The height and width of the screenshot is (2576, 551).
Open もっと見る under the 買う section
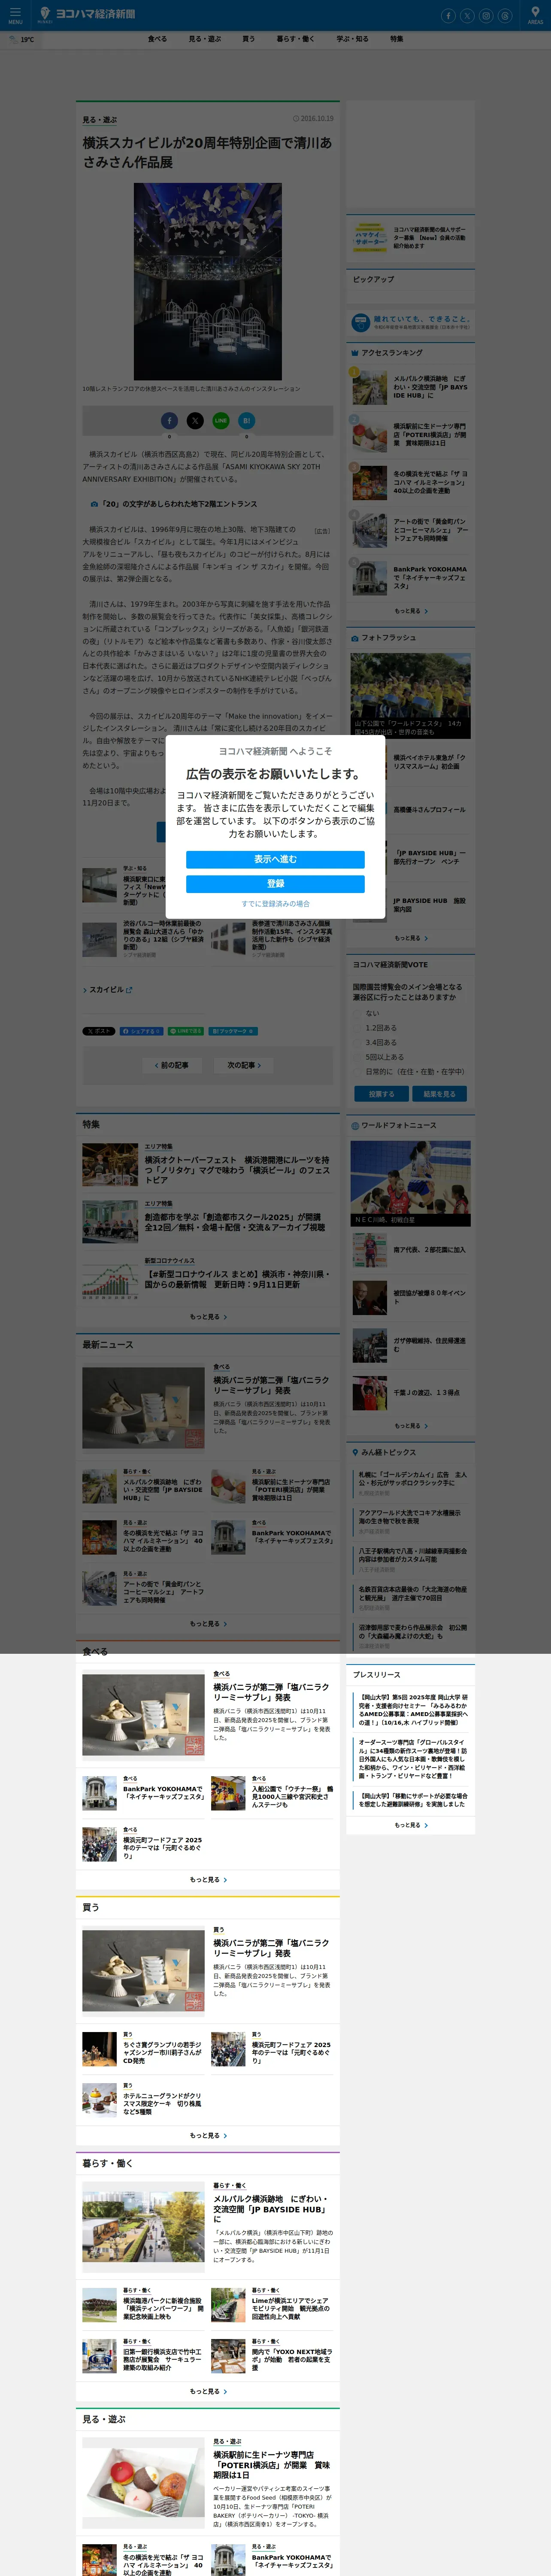pos(208,2136)
